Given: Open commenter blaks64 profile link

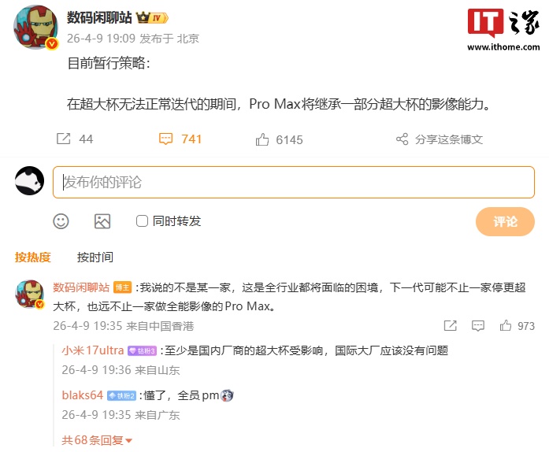Looking at the screenshot, I should pos(82,395).
